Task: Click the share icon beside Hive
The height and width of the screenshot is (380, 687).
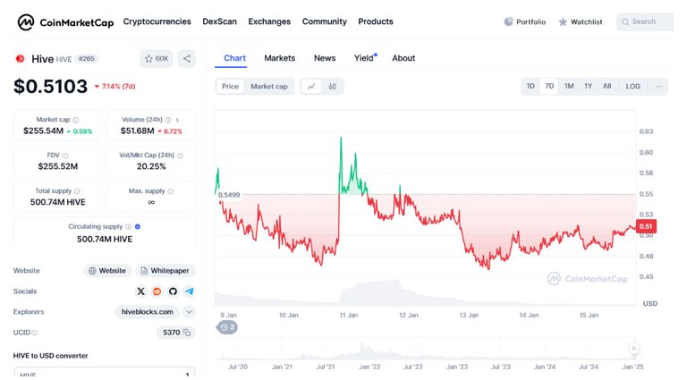Action: click(x=187, y=59)
